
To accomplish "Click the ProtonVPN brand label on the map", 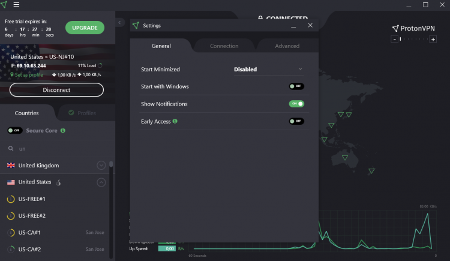I will [x=413, y=28].
